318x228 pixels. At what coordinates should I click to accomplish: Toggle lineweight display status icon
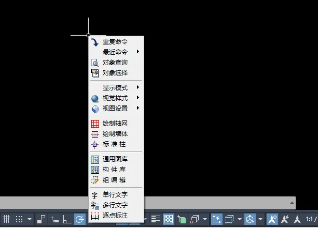156,219
